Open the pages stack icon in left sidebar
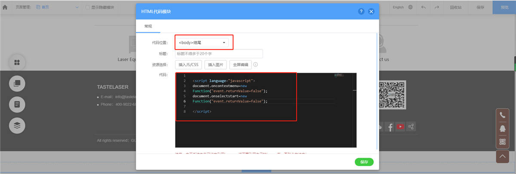516x174 pixels. tap(17, 83)
